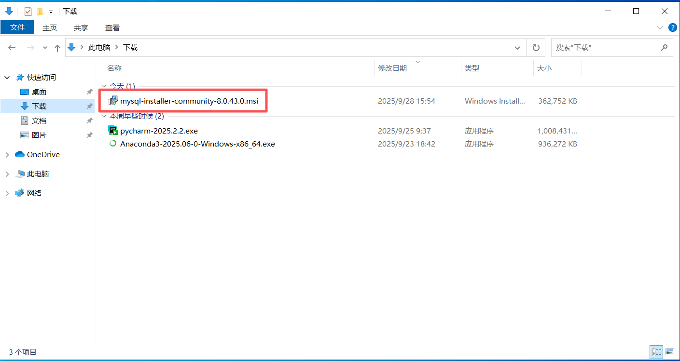Viewport: 680px width, 361px height.
Task: Switch to the 共享 ribbon tab
Action: coord(81,27)
